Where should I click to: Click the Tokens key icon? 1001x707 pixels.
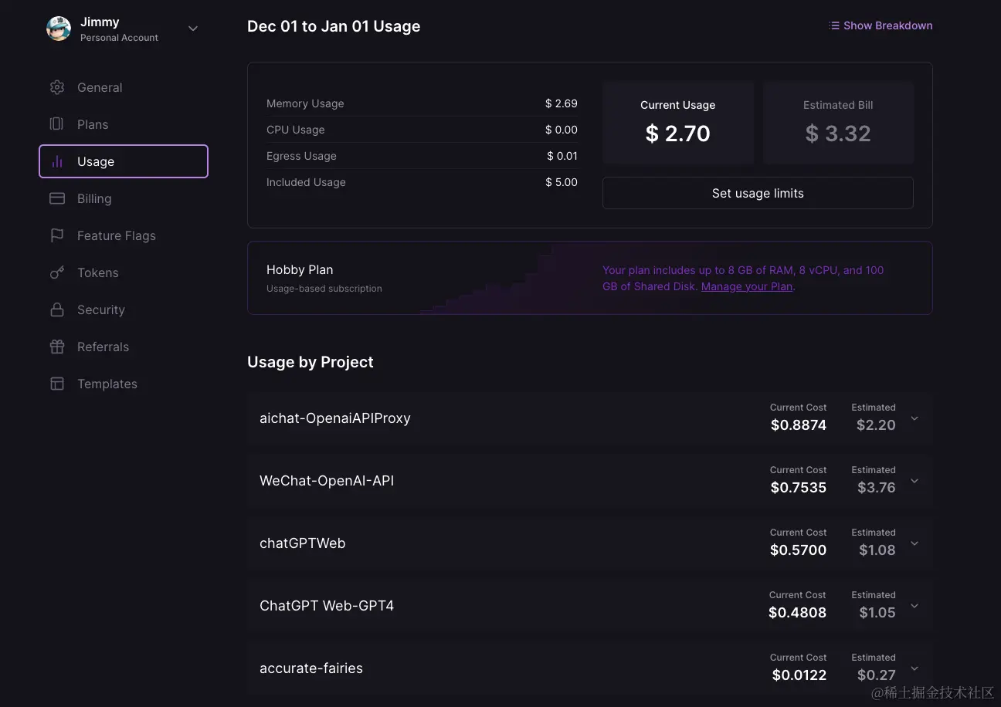pyautogui.click(x=57, y=272)
